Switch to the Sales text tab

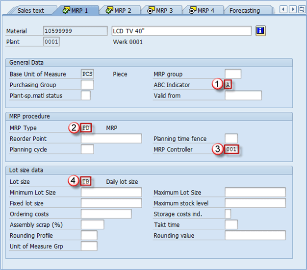[31, 10]
